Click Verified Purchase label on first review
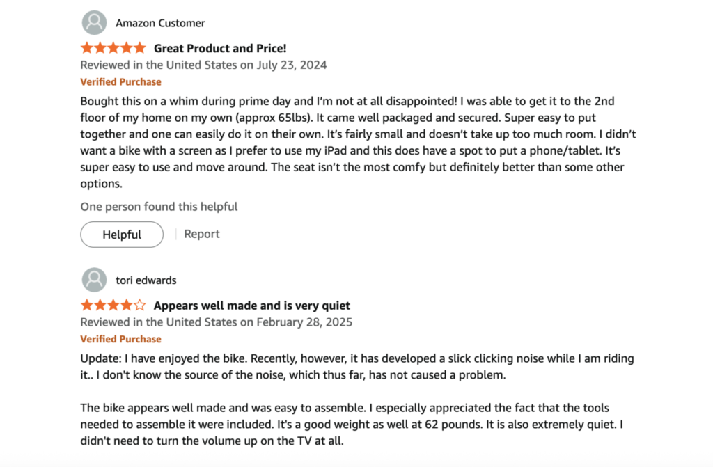This screenshot has height=467, width=713. (x=120, y=81)
